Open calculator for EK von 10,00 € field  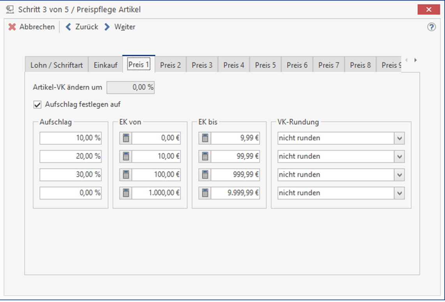125,156
